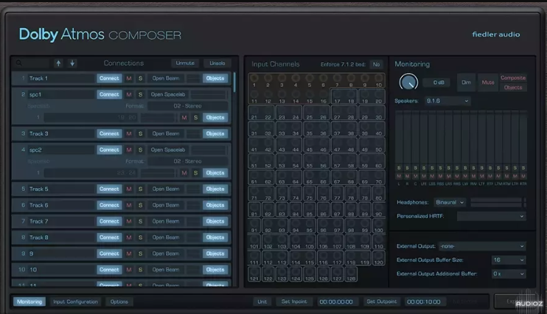
Task: Switch to the Options tab
Action: pyautogui.click(x=119, y=301)
